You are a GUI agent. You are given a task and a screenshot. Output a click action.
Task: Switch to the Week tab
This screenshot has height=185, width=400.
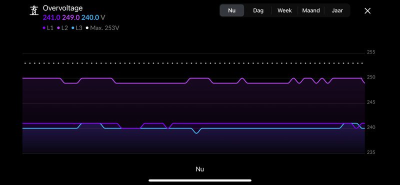[x=284, y=10]
